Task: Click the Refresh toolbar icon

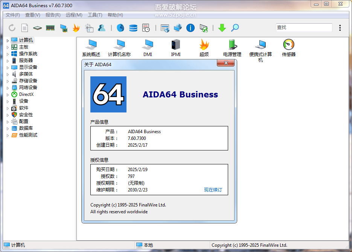Action: click(x=12, y=28)
